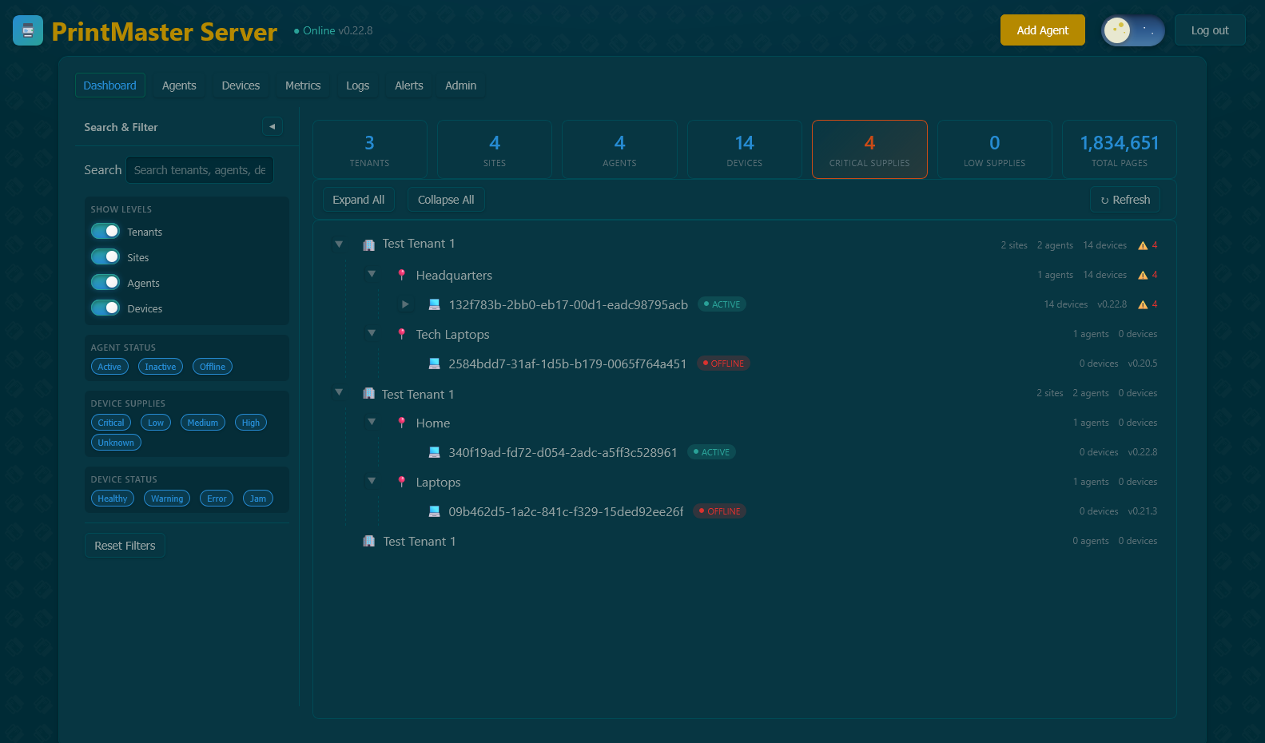
Task: Click Reset Filters
Action: tap(125, 546)
